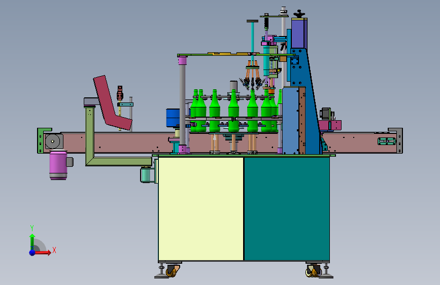Select the blue origin ball of the triad
Screen dimensions: 440x285
coord(32,253)
